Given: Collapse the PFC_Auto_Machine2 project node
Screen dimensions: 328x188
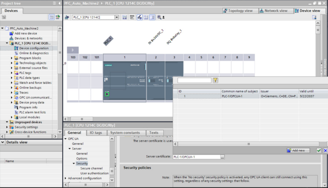Looking at the screenshot, I should point(2,28).
